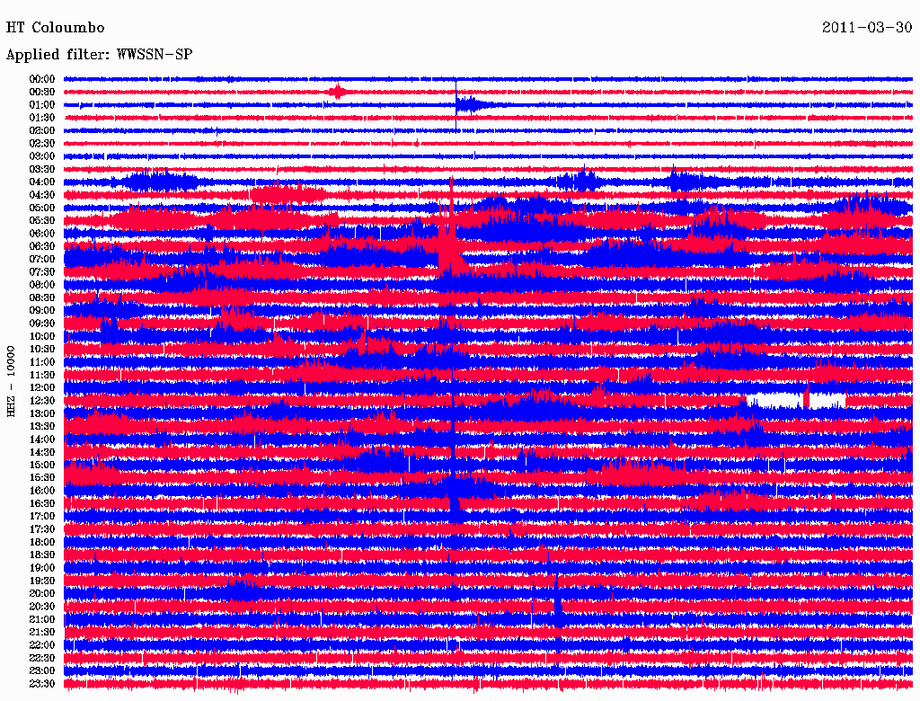
Task: Select the 13:00 time label
Action: pos(41,413)
